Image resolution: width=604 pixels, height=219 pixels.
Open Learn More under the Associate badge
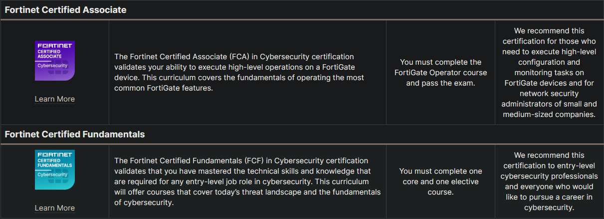[x=55, y=99]
